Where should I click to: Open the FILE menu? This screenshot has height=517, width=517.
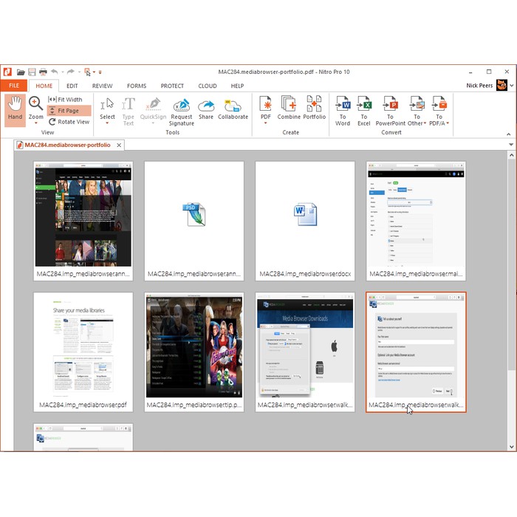(13, 86)
